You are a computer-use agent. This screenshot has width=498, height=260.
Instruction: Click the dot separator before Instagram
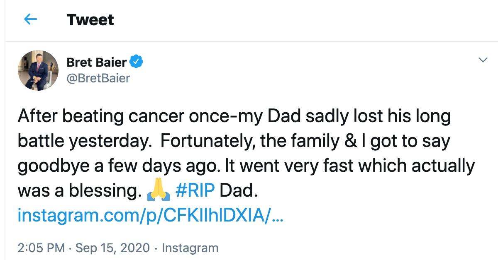point(156,248)
